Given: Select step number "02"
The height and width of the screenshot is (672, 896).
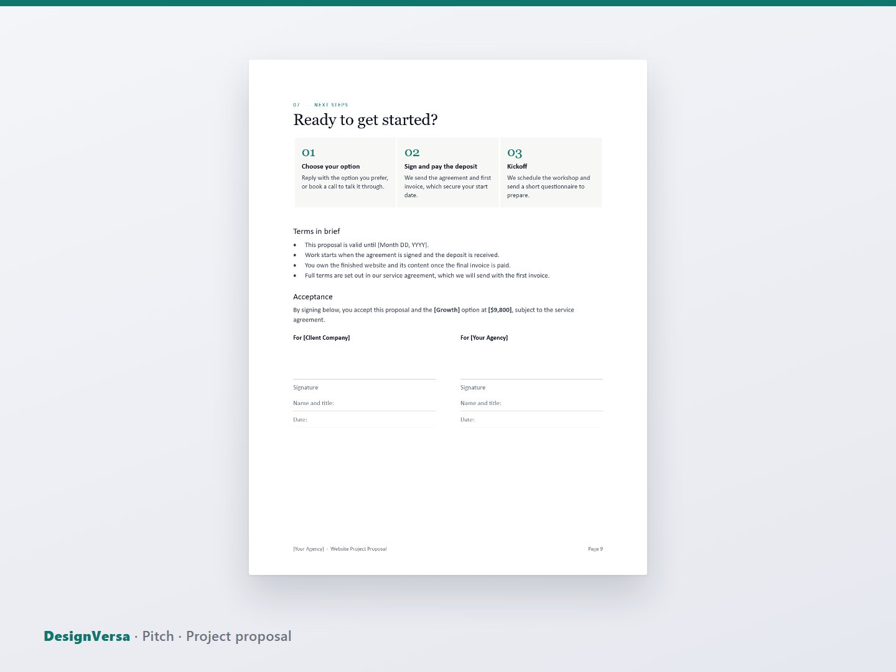Looking at the screenshot, I should (412, 152).
